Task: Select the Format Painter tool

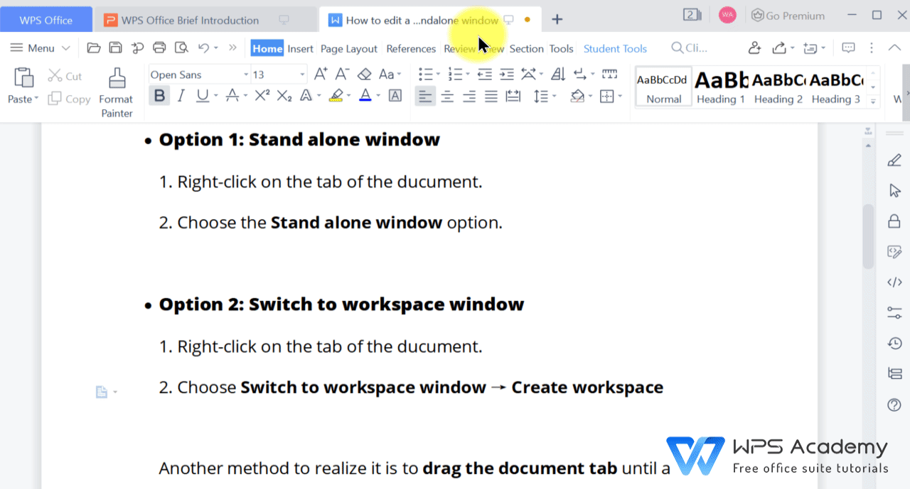Action: coord(116,85)
